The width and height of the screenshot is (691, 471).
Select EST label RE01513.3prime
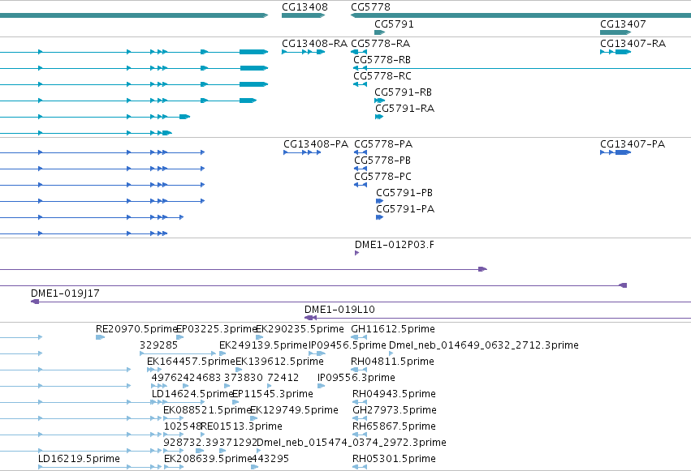click(241, 426)
